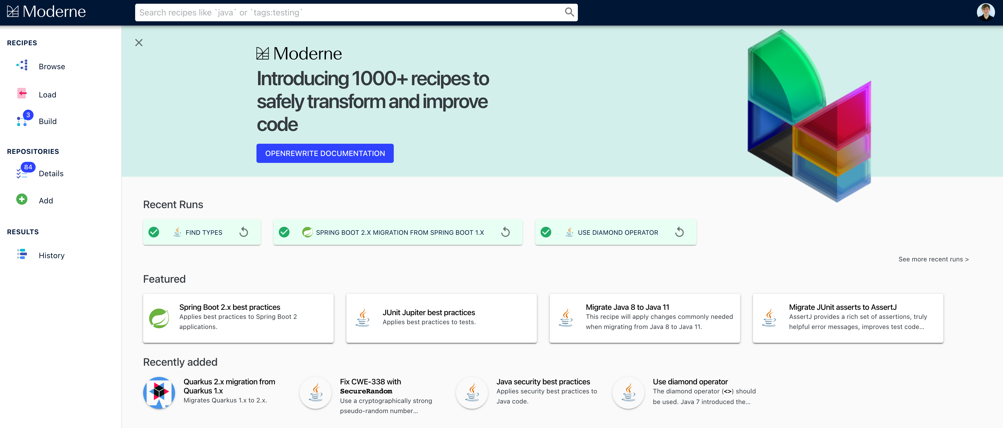Close the introduction banner
This screenshot has height=428, width=1003.
point(139,42)
